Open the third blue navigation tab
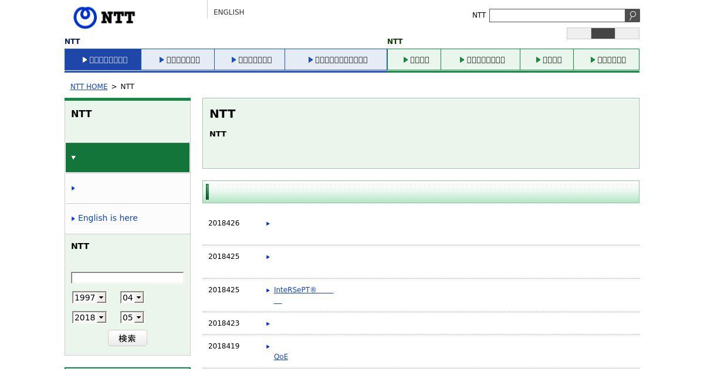 point(250,60)
